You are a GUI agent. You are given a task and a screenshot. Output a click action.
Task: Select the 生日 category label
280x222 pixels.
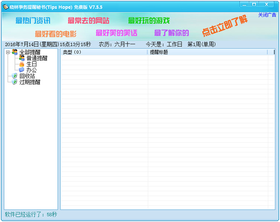31,64
